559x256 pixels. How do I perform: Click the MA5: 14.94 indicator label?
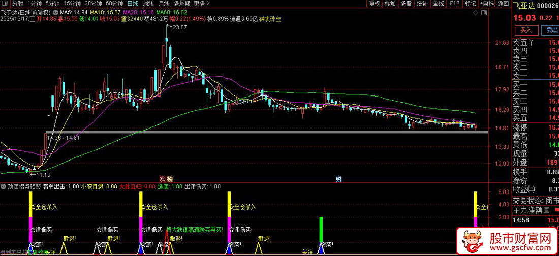coord(74,13)
